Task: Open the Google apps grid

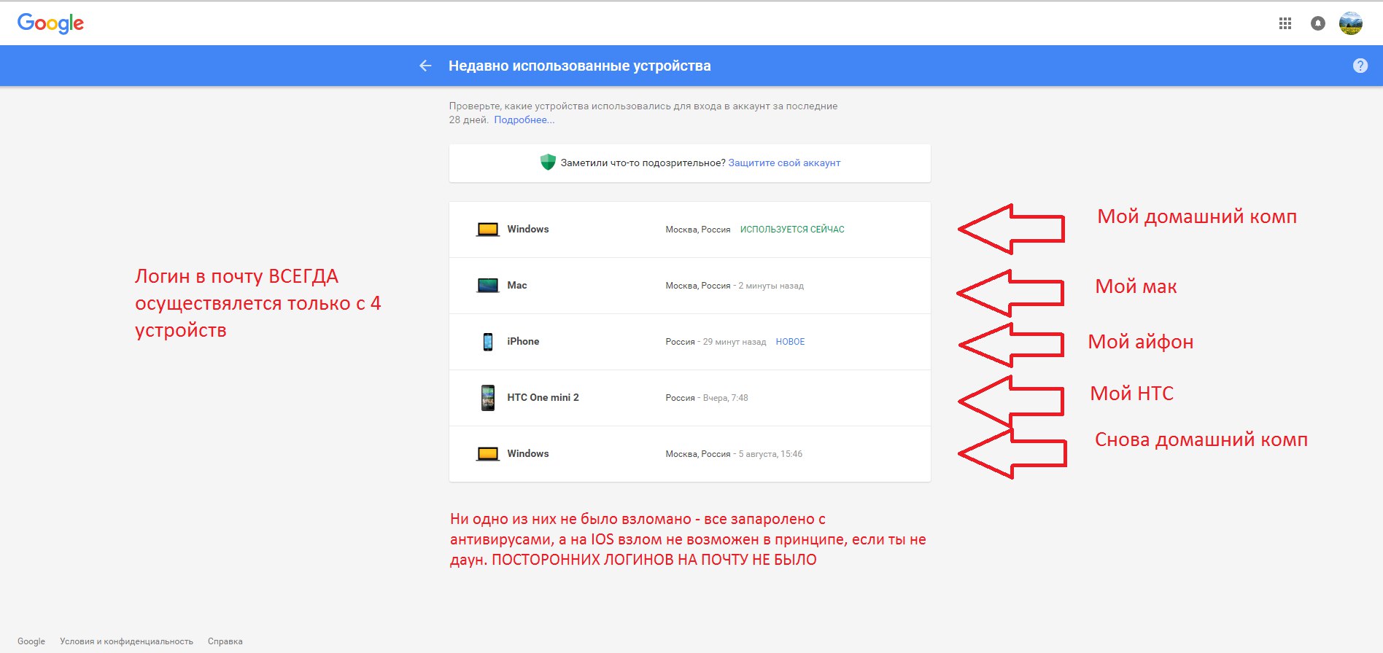Action: [x=1285, y=23]
